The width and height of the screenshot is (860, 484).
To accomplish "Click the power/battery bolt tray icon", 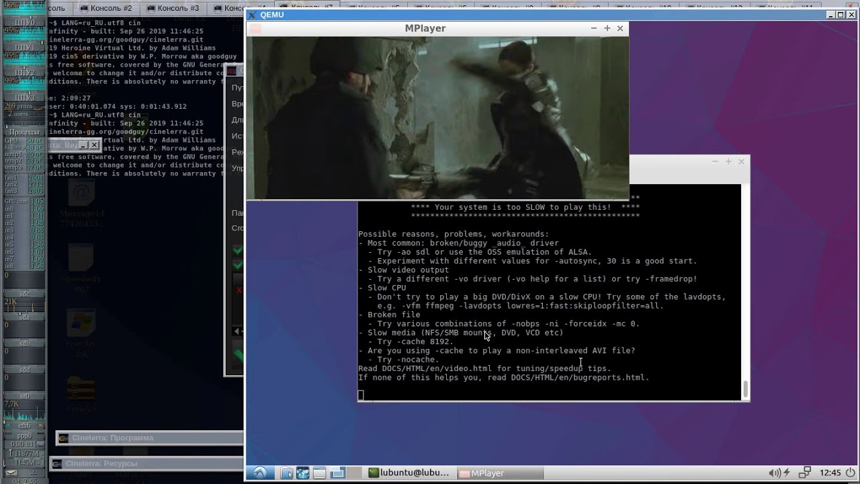I will pos(787,473).
